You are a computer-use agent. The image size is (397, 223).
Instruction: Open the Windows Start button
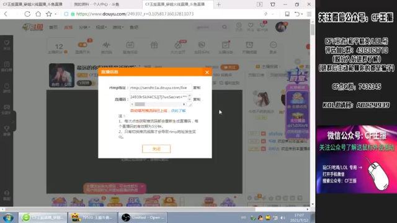[x=8, y=217]
